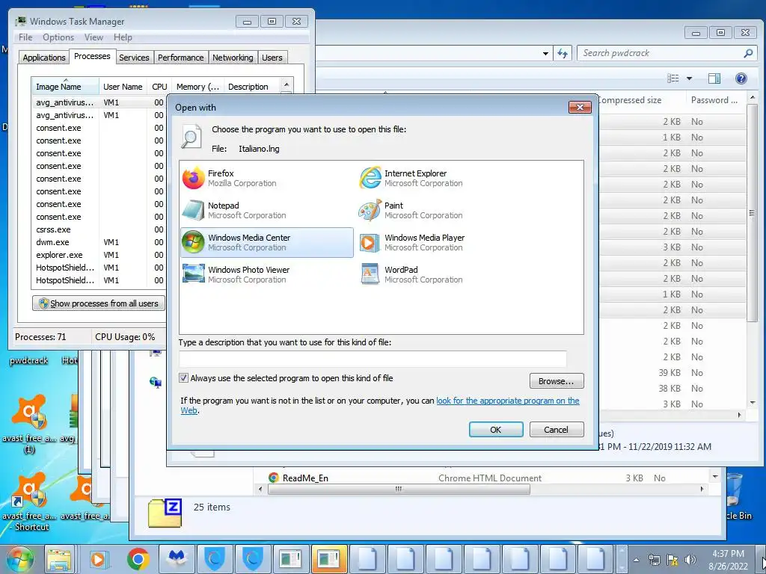Open the Windows Start menu orb
Viewport: 766px width, 574px height.
(x=19, y=559)
